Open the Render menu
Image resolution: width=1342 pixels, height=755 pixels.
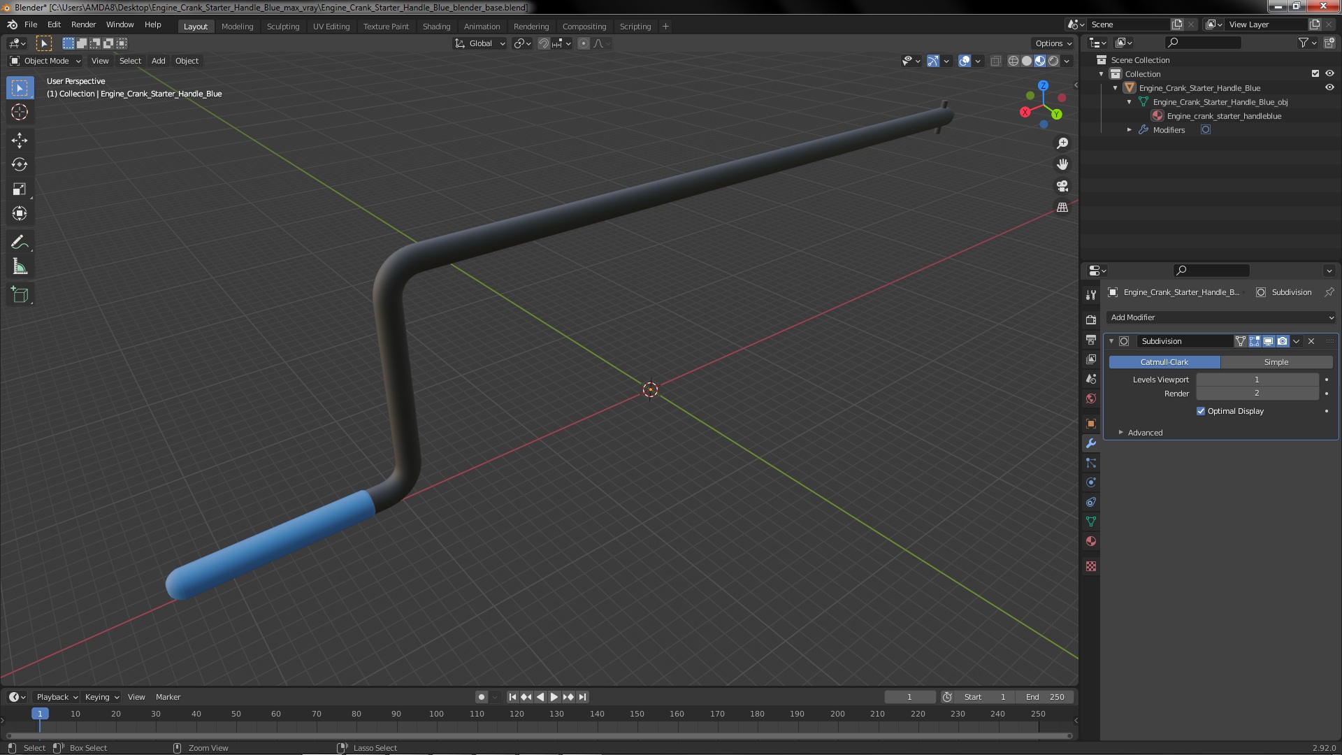[83, 24]
